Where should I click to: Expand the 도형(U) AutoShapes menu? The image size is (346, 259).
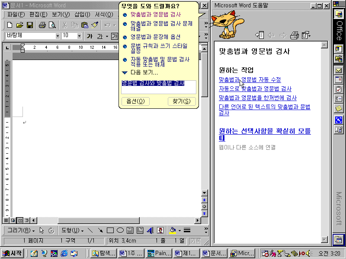pyautogui.click(x=72, y=231)
